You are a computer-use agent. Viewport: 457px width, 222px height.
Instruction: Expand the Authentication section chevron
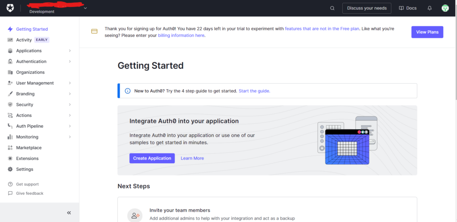tap(70, 62)
